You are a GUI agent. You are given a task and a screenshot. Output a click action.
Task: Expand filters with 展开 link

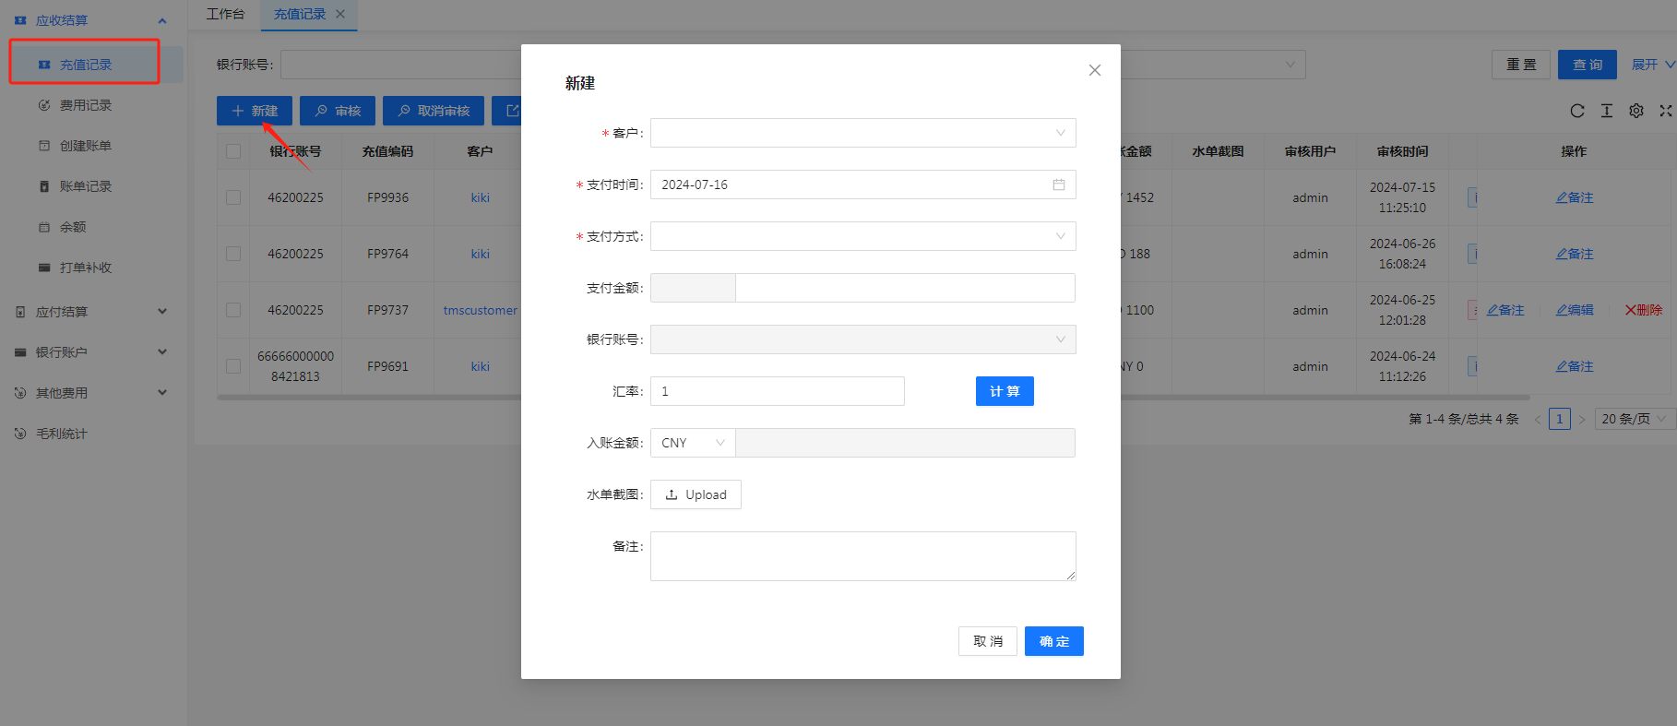tap(1653, 65)
